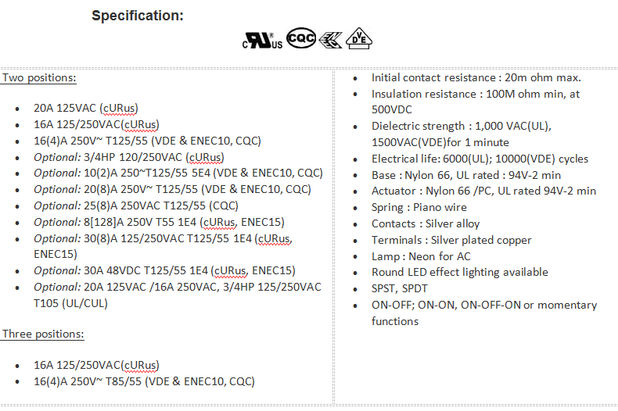Image resolution: width=618 pixels, height=411 pixels.
Task: Select the 'Three positions:' underlined heading
Action: [43, 334]
